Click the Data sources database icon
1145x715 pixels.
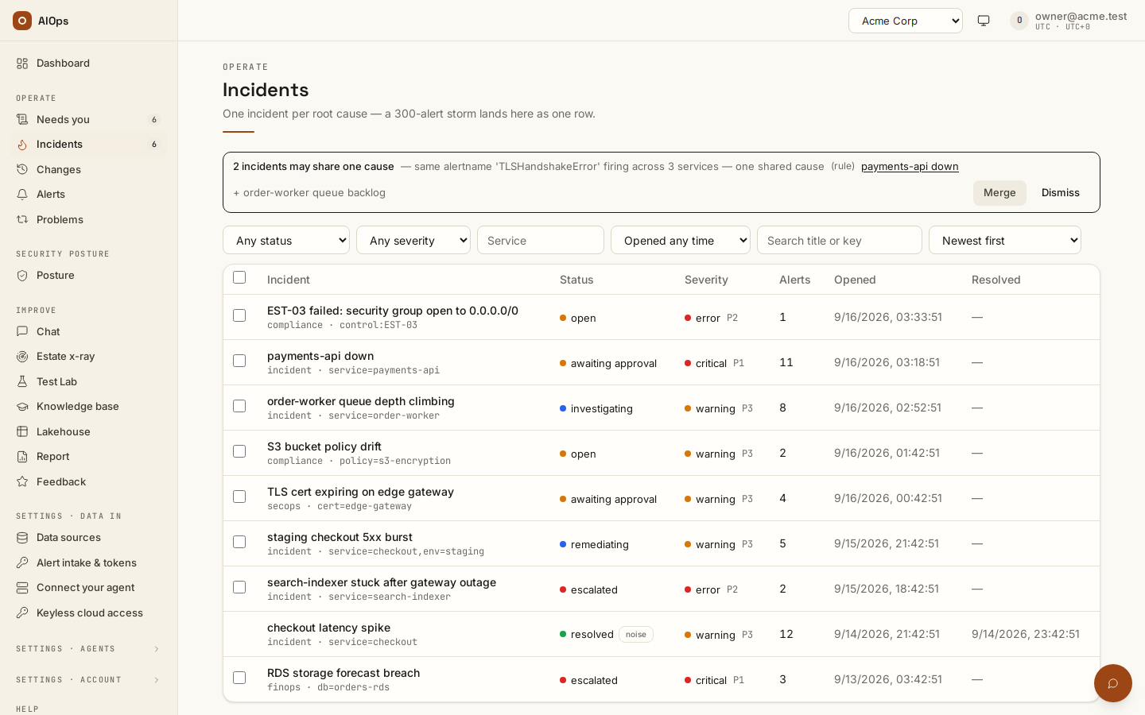[22, 538]
